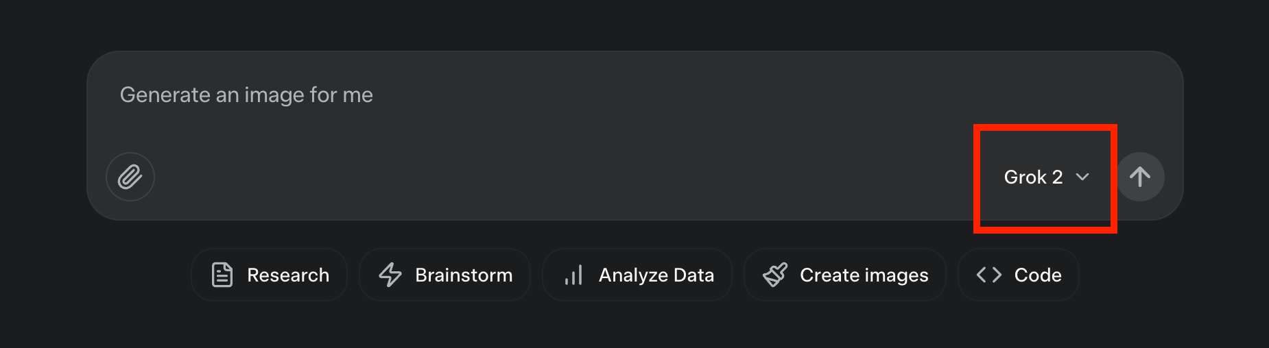Click the paperclip attach file icon

coord(130,177)
